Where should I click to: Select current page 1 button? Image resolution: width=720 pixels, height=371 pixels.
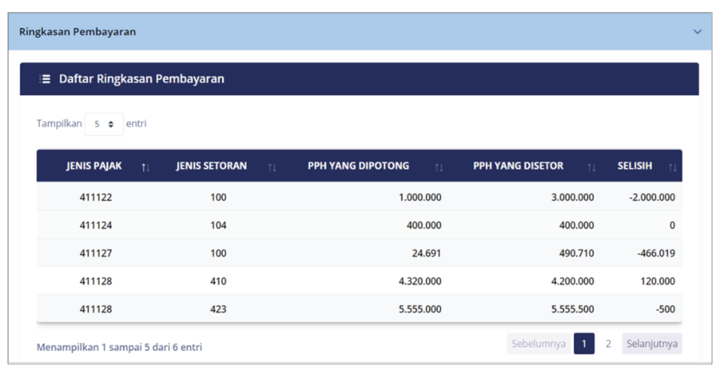tap(584, 344)
